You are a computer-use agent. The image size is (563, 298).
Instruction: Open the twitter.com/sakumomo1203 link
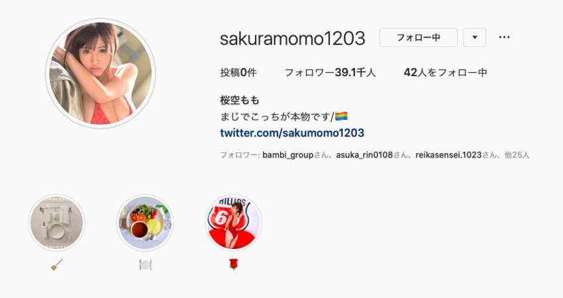tap(292, 133)
